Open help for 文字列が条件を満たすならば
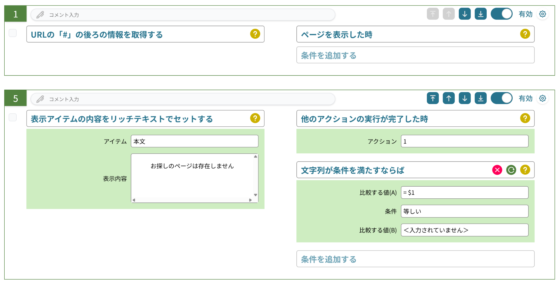Screen dimensions: 559x285 tap(525, 170)
